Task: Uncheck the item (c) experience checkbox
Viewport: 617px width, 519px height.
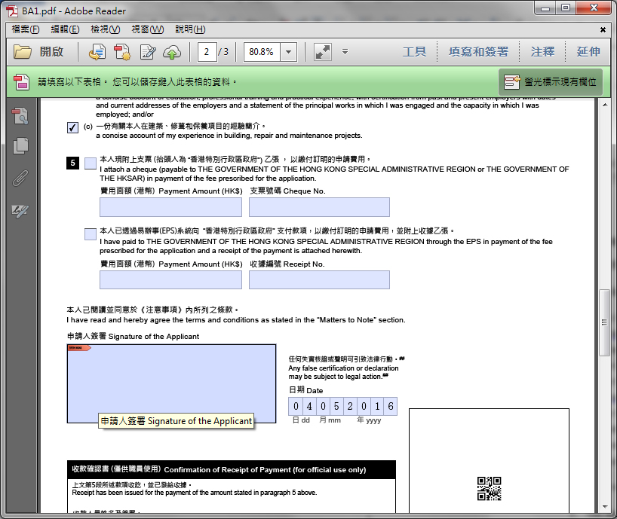Action: 72,127
